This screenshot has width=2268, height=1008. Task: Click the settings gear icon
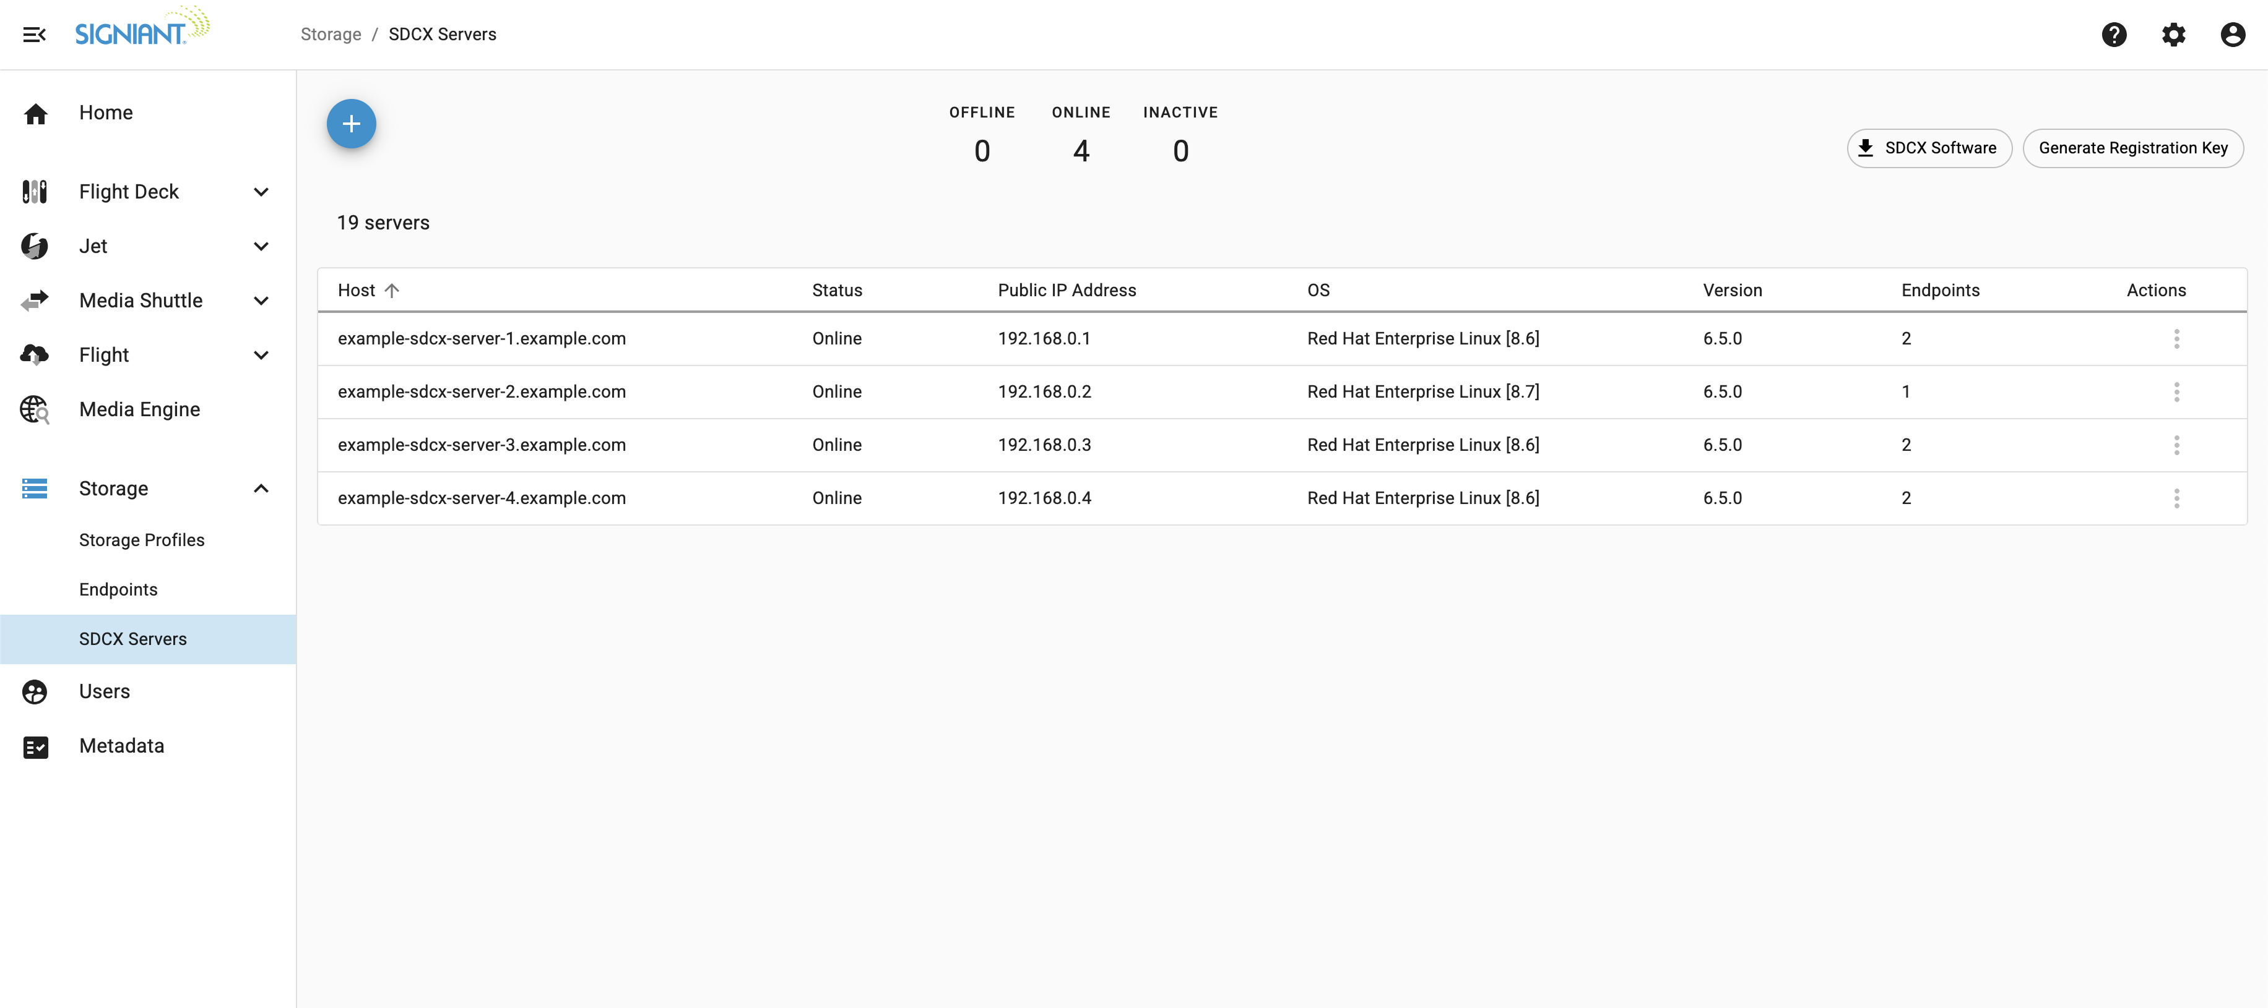[2174, 34]
